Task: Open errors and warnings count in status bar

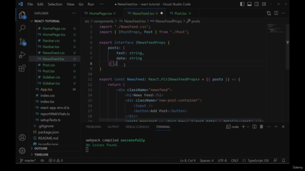Action: [56, 161]
